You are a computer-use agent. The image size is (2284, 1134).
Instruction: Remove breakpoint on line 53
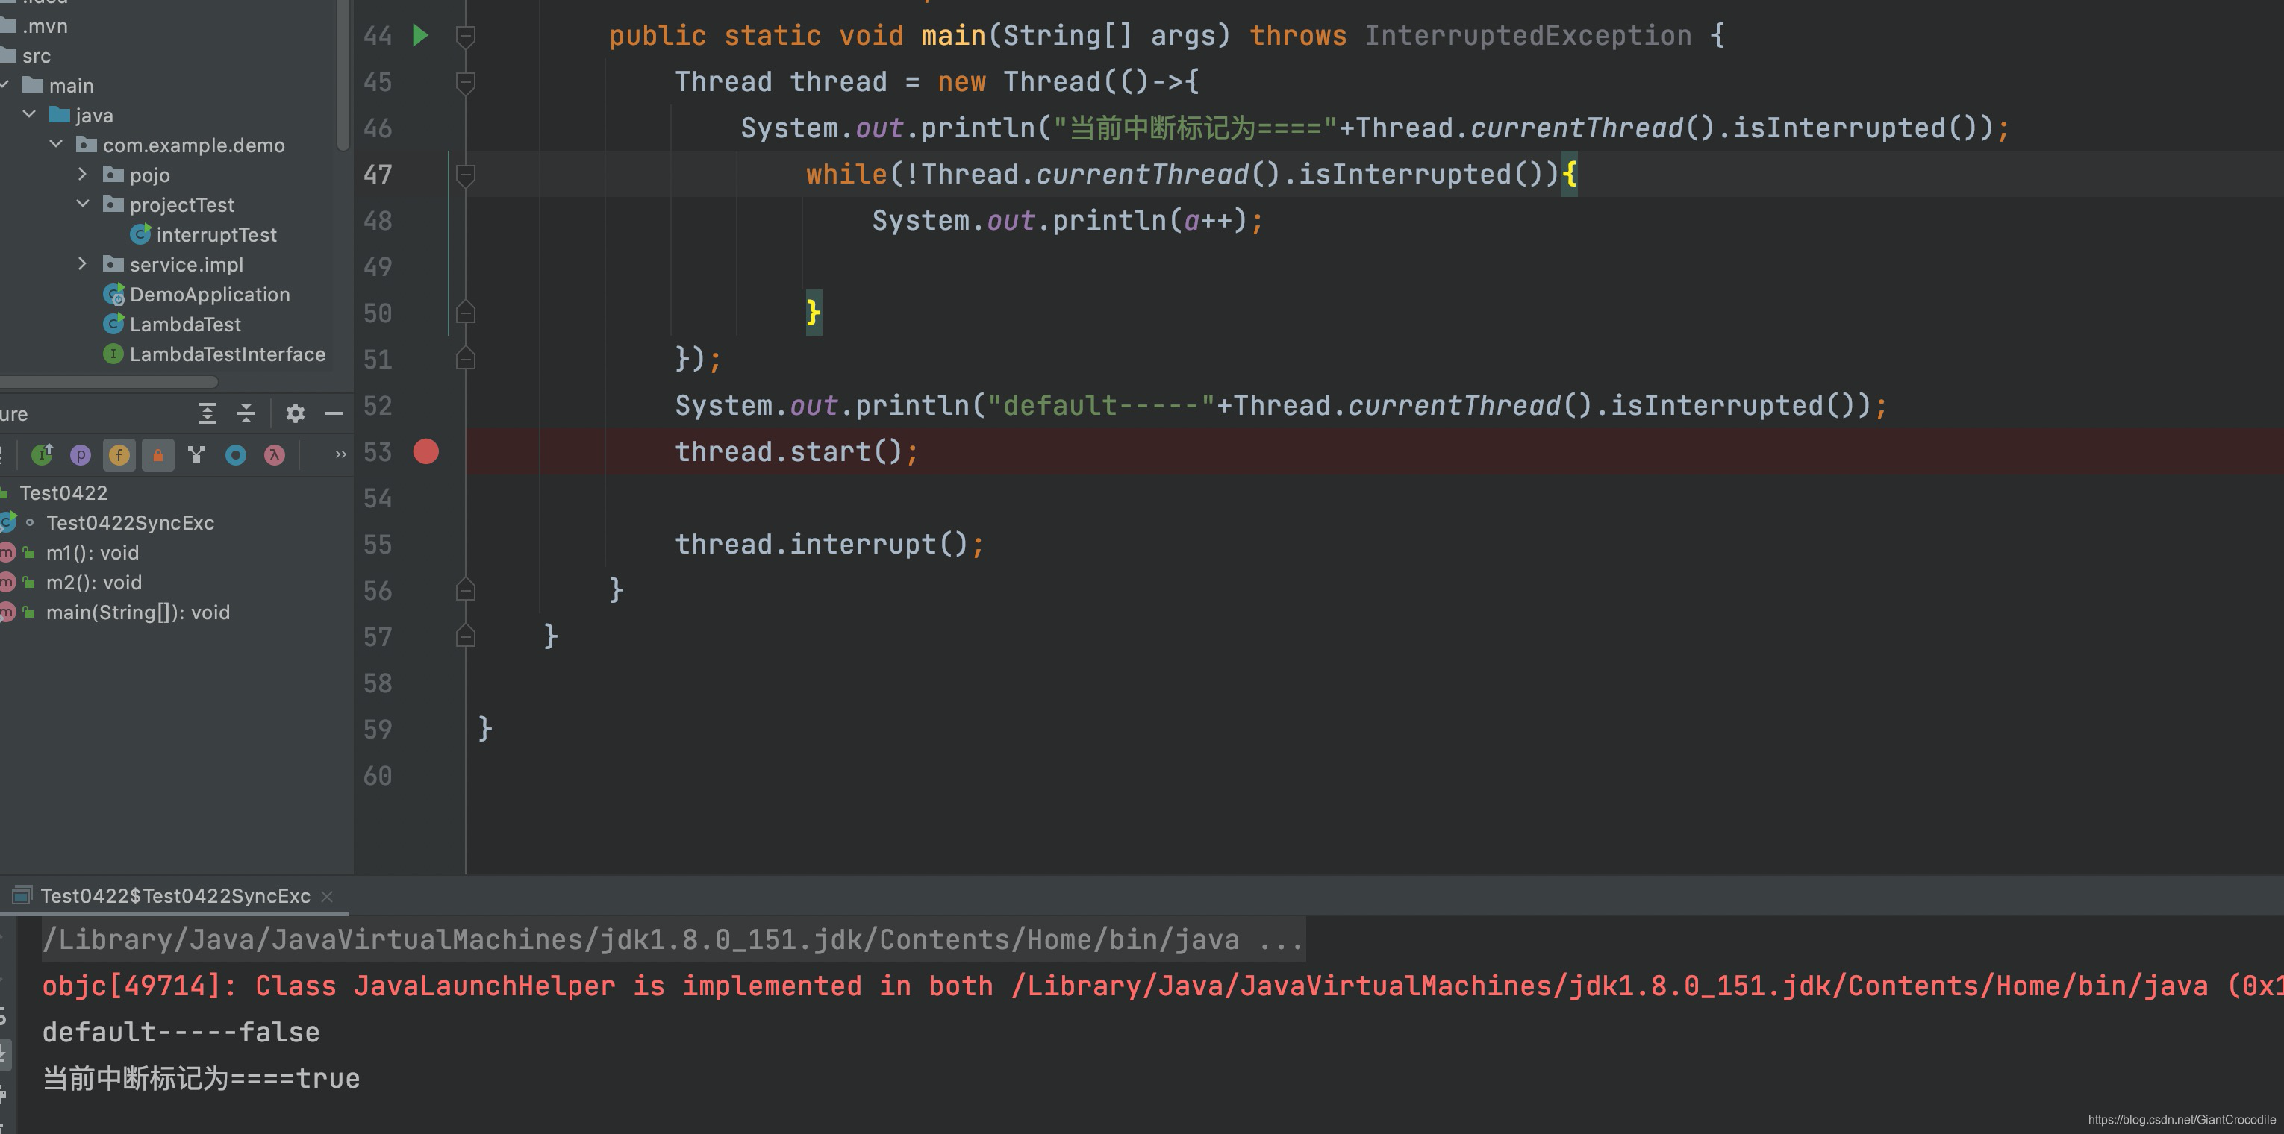click(426, 452)
